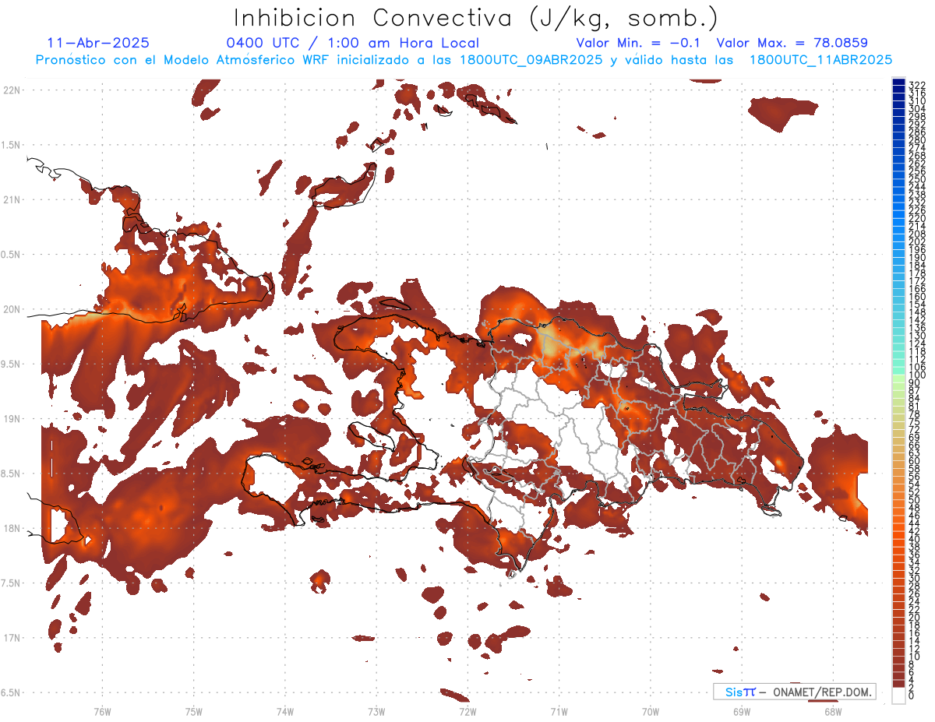Screen dimensions: 935x722
Task: Click the '76W' longitude label
Action: (102, 711)
